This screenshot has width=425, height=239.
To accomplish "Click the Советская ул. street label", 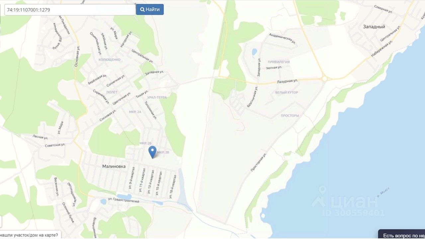I will pyautogui.click(x=55, y=145).
